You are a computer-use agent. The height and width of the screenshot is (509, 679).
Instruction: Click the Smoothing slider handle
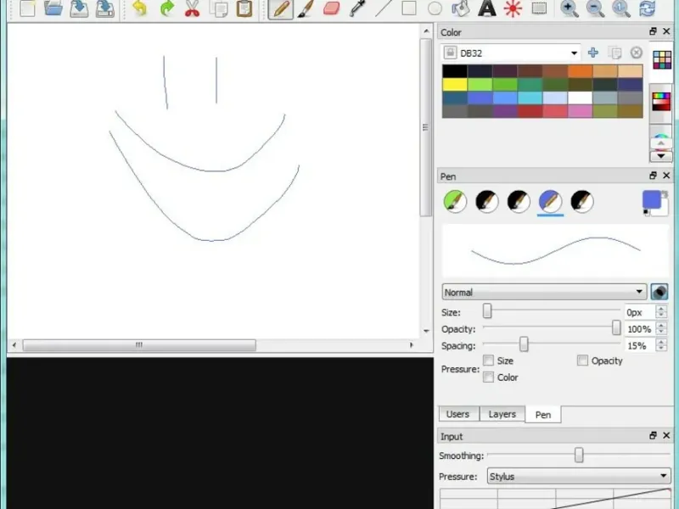579,455
